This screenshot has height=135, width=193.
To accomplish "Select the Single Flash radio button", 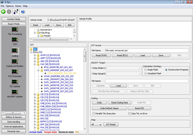I will [x=145, y=70].
